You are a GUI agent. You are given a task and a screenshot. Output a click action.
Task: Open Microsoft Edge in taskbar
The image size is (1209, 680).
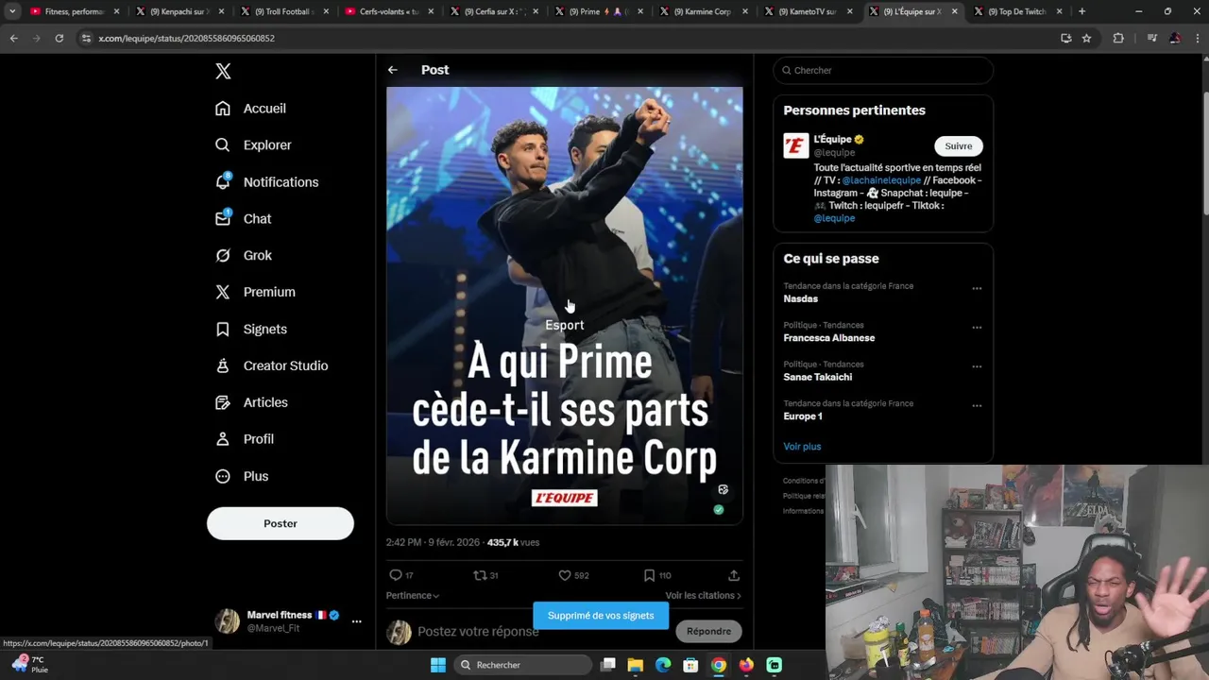click(x=663, y=665)
